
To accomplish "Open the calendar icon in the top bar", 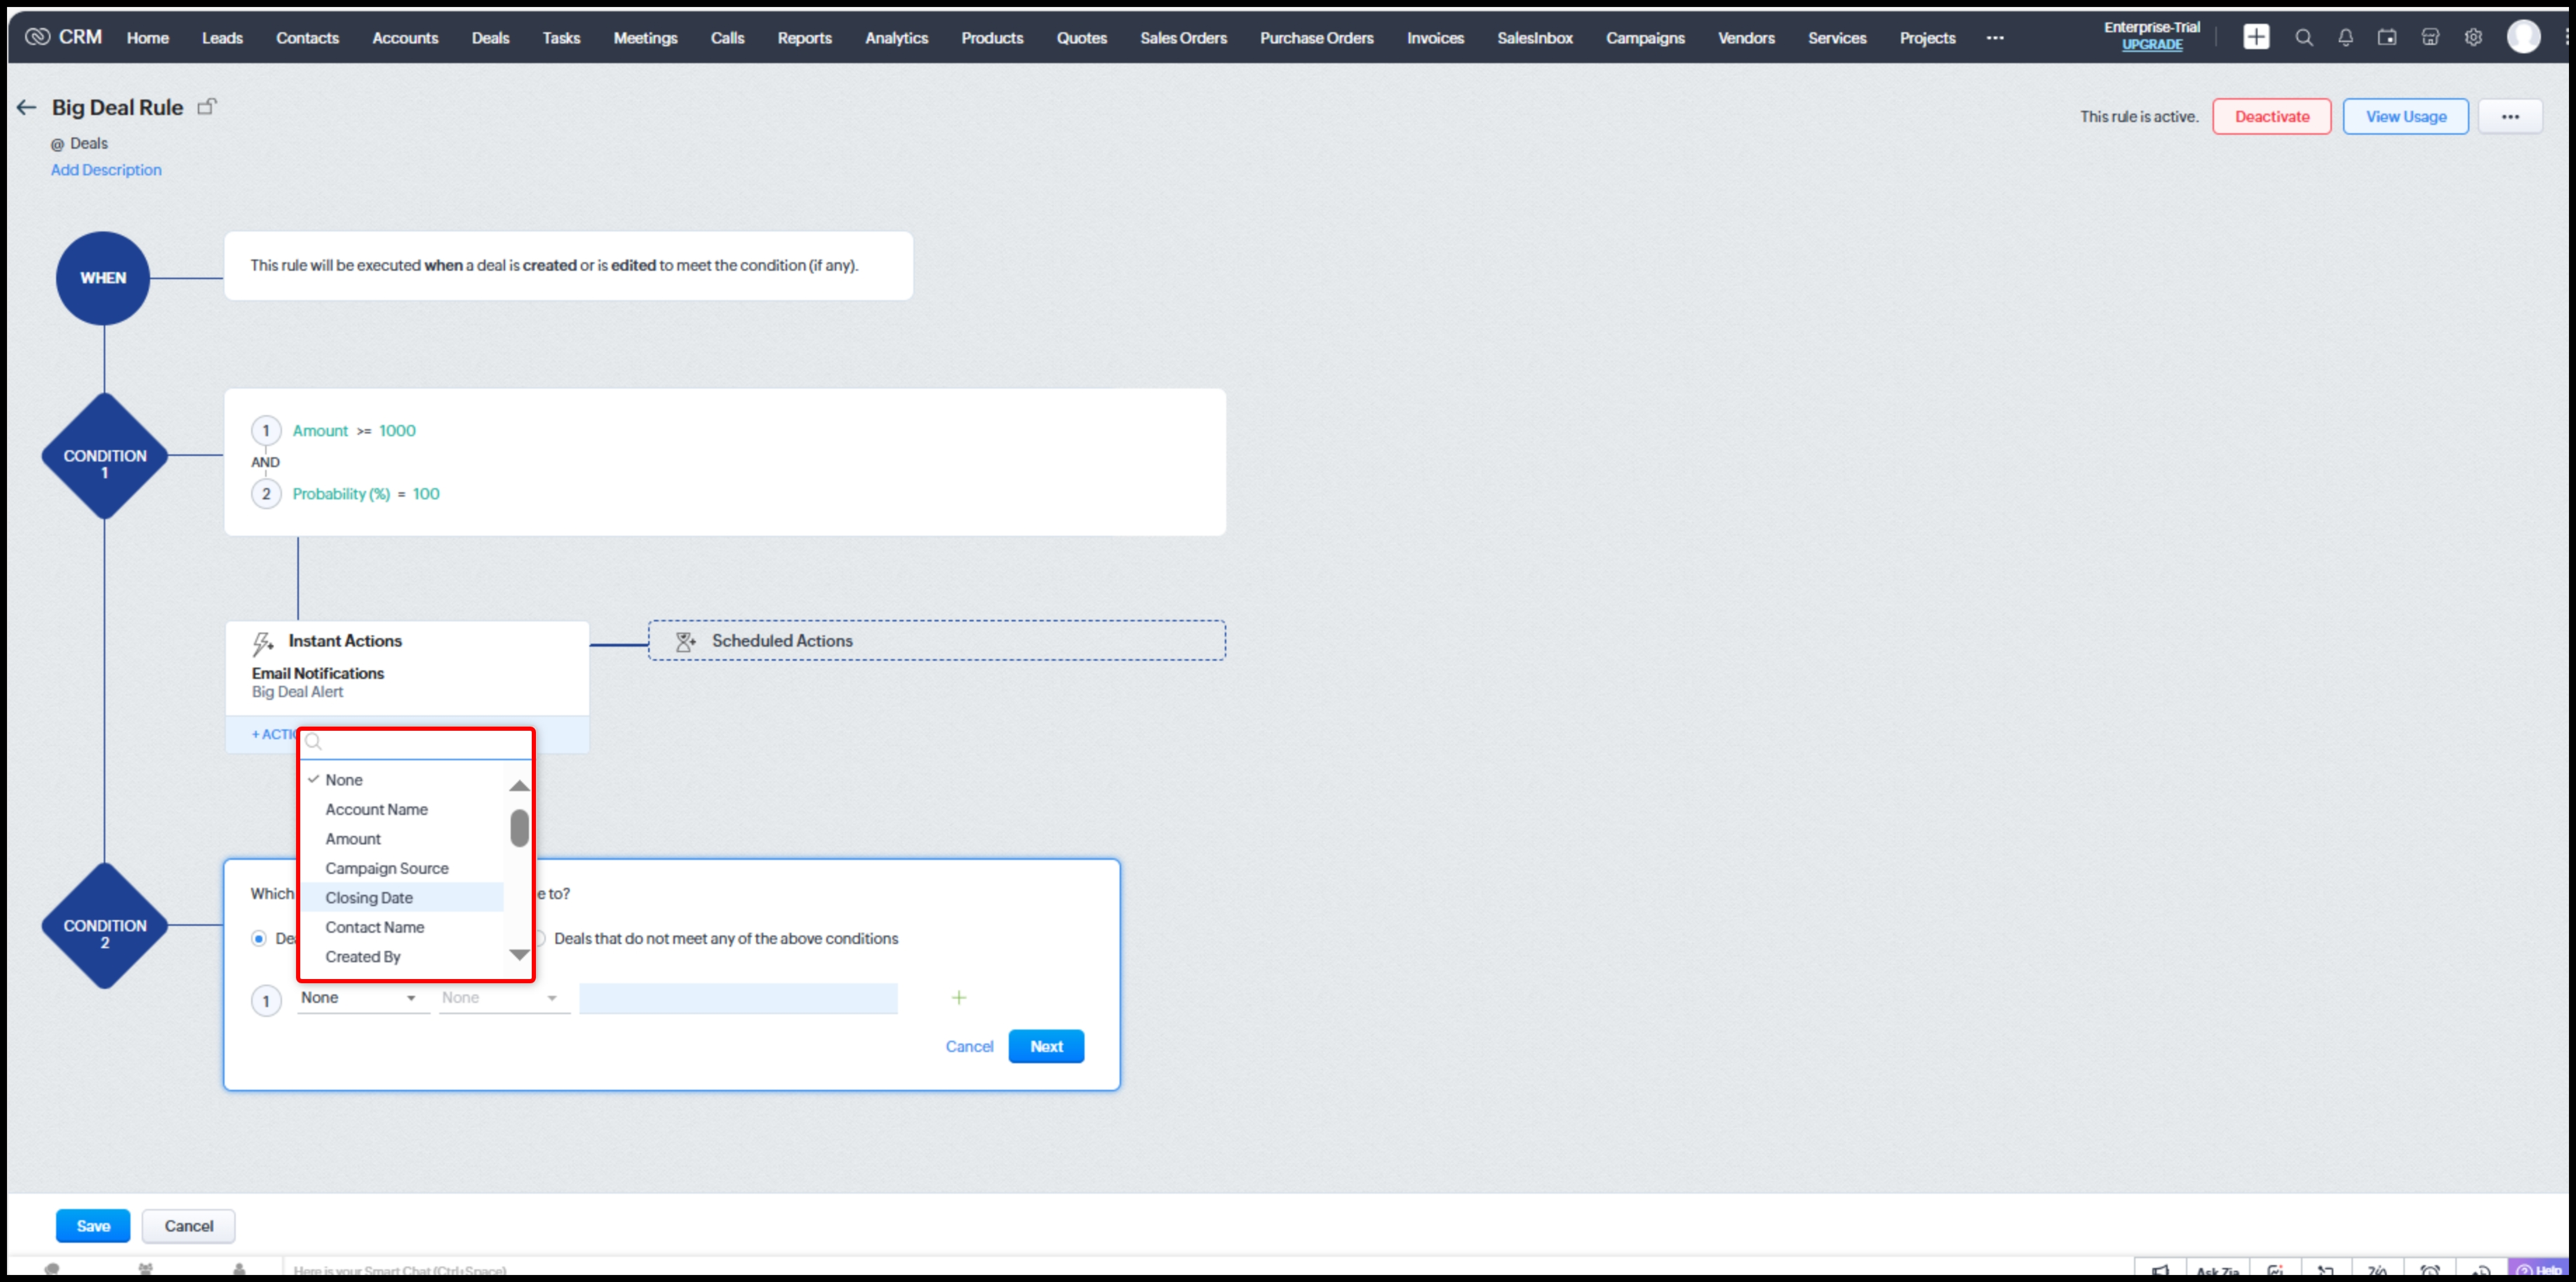I will pyautogui.click(x=2387, y=37).
